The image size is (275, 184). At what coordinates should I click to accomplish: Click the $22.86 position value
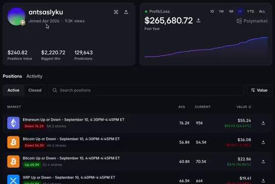[244, 159]
